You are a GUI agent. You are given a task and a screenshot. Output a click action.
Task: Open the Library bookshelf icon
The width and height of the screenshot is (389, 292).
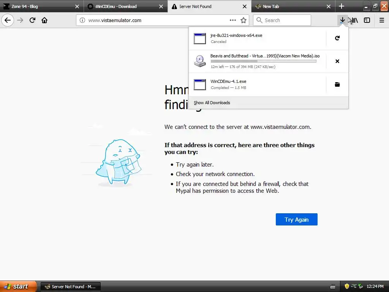coord(355,20)
